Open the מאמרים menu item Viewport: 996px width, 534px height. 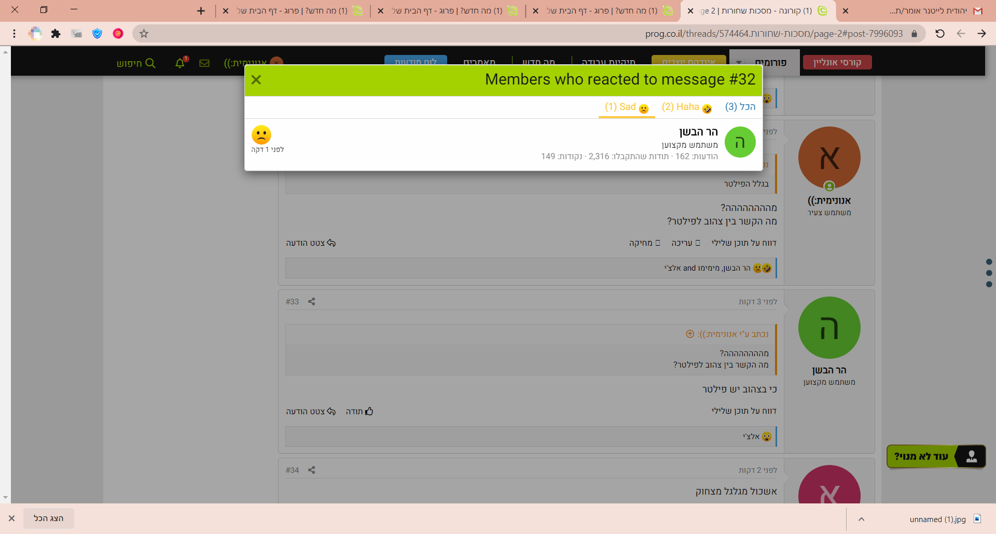pos(479,63)
